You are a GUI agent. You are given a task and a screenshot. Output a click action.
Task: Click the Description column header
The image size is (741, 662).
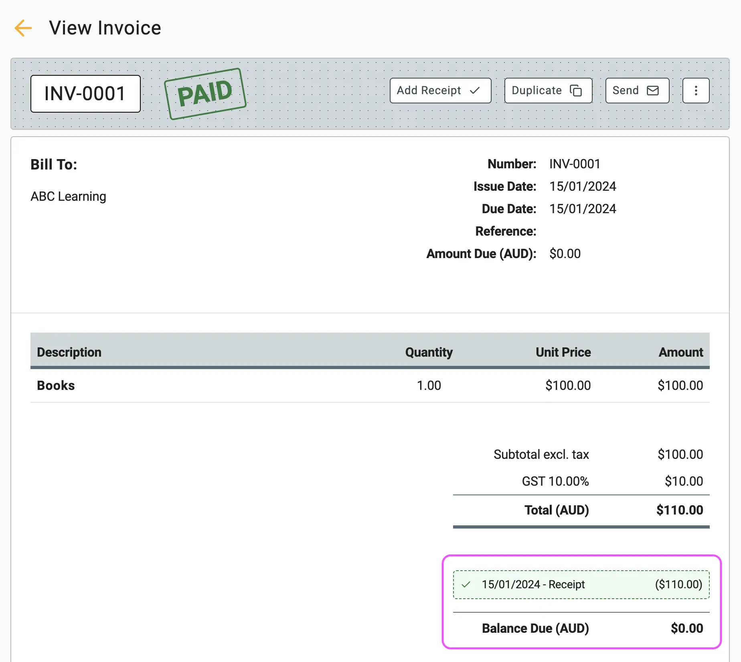click(x=69, y=352)
